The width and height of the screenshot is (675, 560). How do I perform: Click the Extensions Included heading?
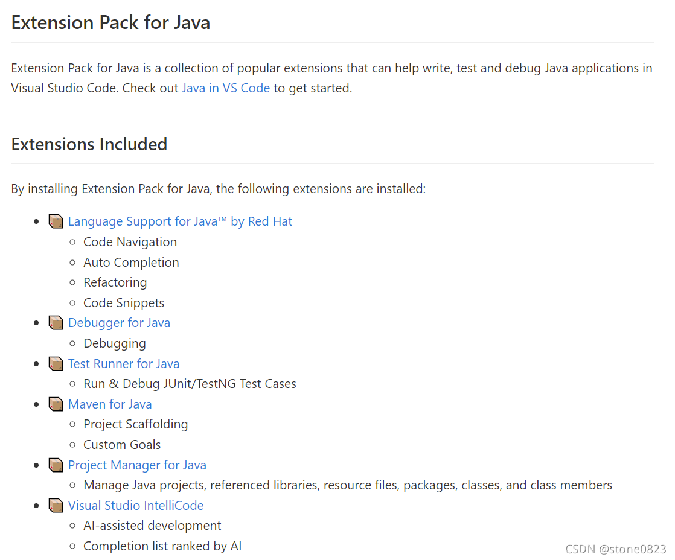(x=89, y=145)
